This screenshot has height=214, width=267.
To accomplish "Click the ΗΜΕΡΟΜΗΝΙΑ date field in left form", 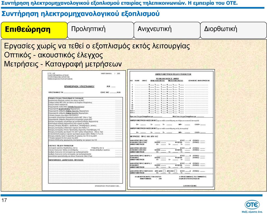I will (110, 73).
